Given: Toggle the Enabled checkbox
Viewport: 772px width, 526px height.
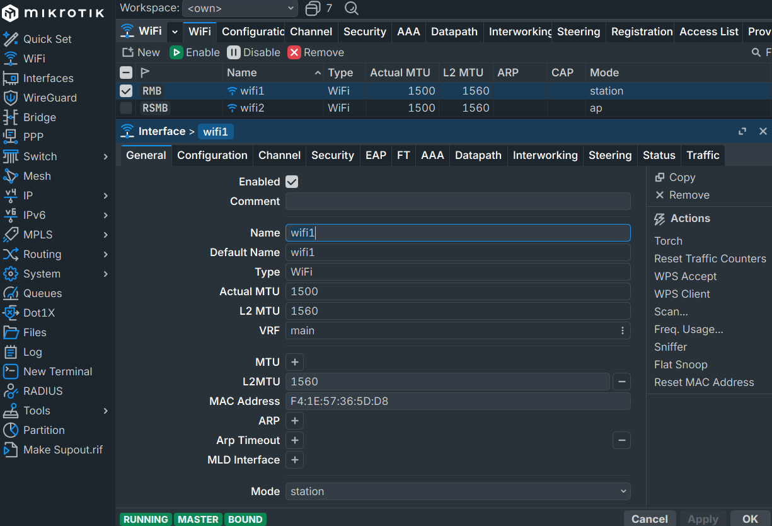Looking at the screenshot, I should (x=292, y=182).
